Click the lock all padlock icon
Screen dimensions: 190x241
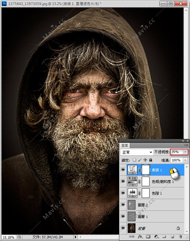150,160
